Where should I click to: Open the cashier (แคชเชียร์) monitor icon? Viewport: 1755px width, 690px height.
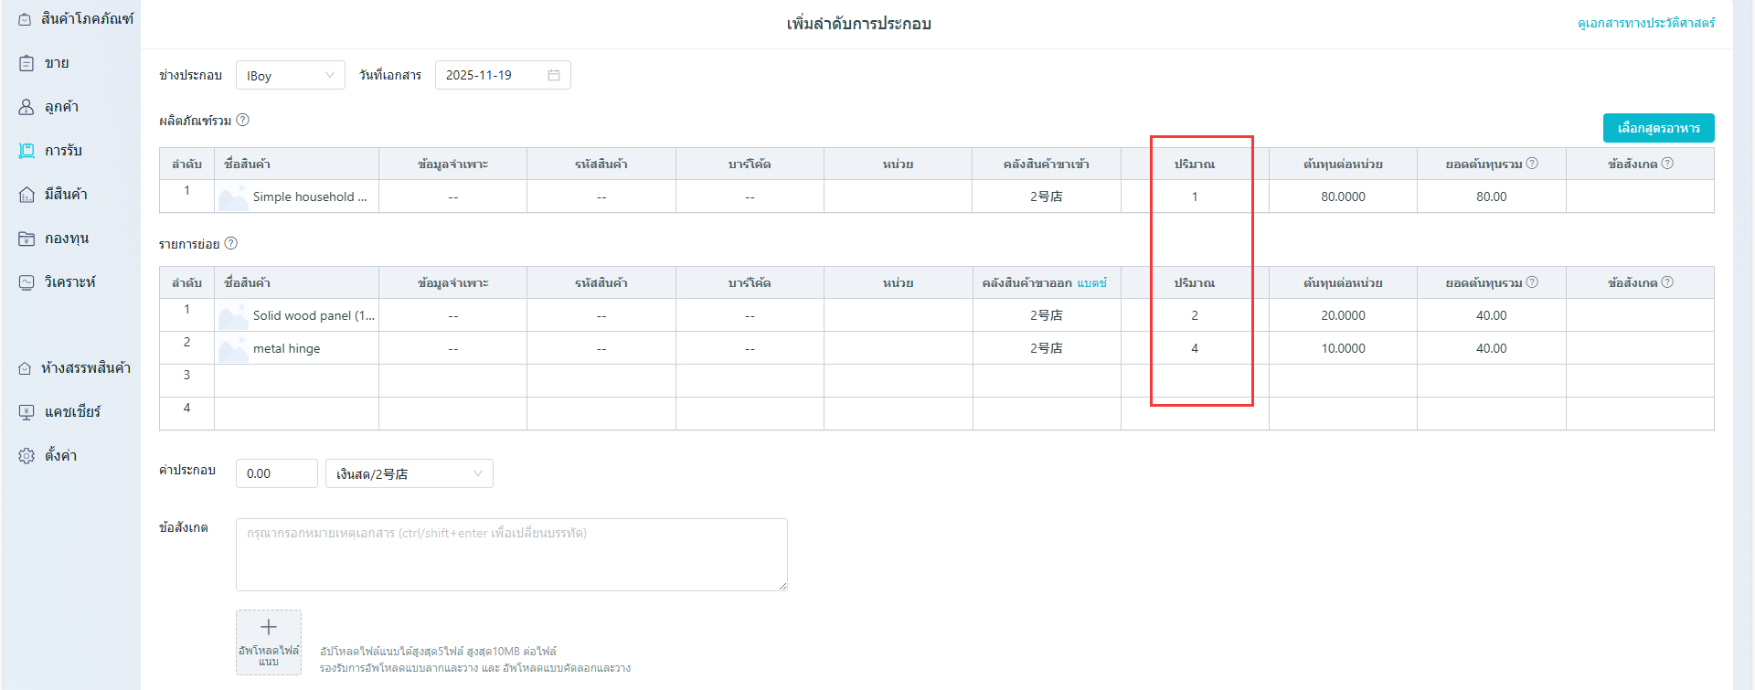(27, 412)
